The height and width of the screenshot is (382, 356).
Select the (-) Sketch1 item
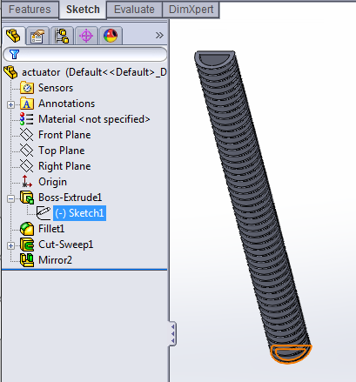tap(79, 213)
